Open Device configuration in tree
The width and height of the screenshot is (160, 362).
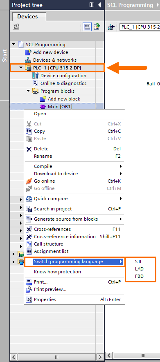63,76
